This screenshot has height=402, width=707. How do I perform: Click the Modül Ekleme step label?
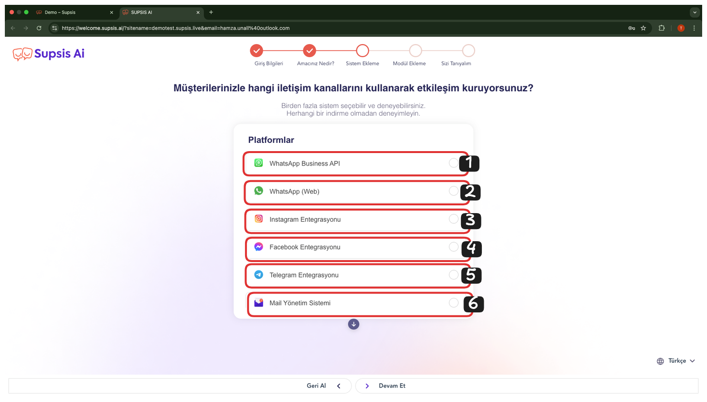(409, 63)
